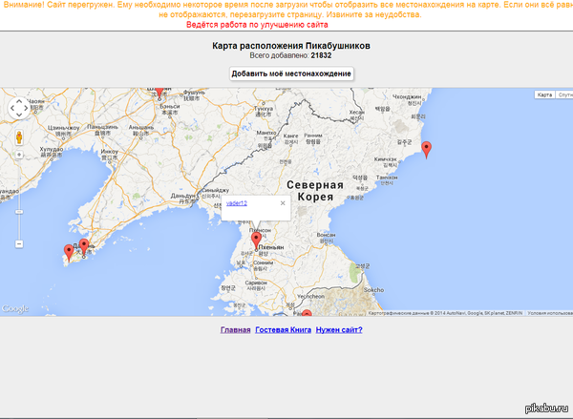Image resolution: width=573 pixels, height=419 pixels.
Task: Click the 'Вонсан' city label
Action: [x=326, y=235]
